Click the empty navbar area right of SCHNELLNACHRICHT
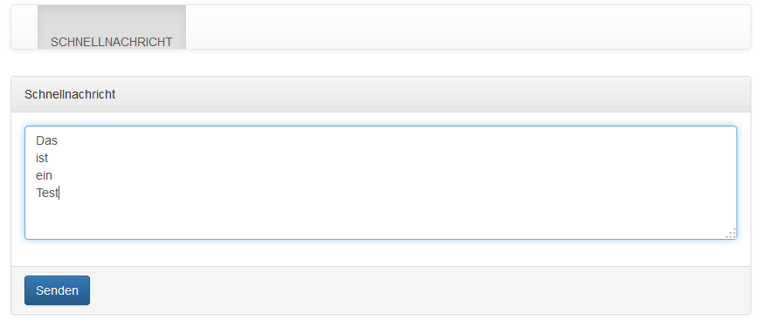Screen dimensions: 774x327 tap(468, 27)
